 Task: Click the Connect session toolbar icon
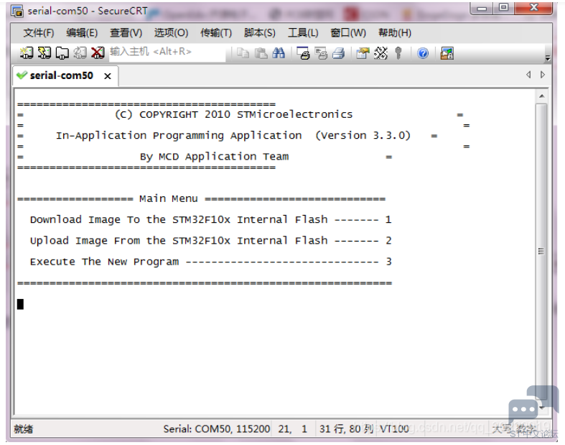coord(27,52)
